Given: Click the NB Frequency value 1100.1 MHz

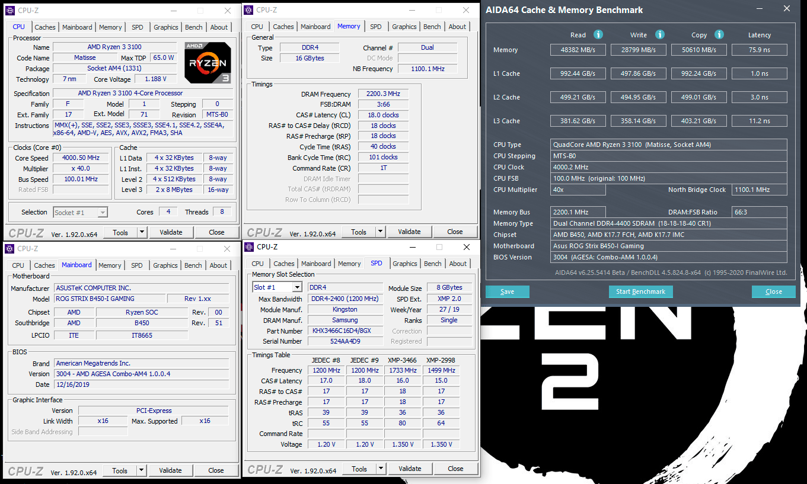Looking at the screenshot, I should pos(428,69).
